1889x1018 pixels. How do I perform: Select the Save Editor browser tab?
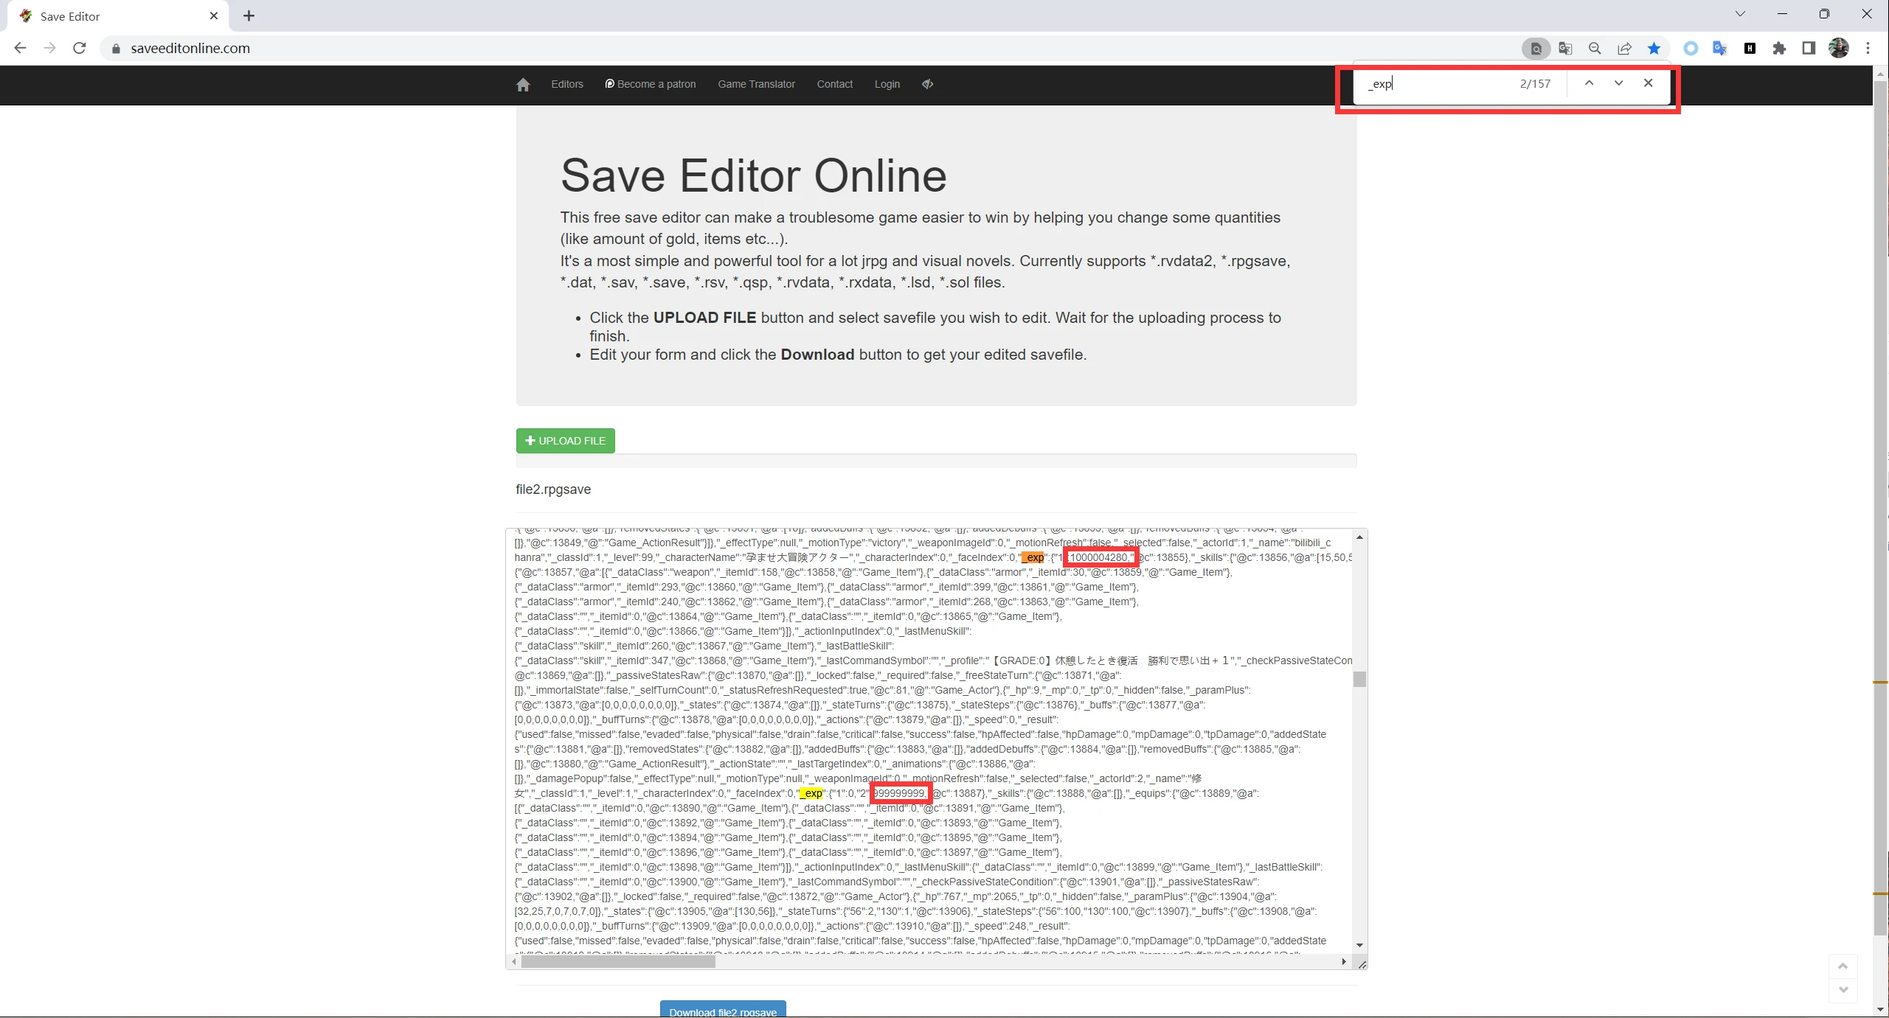click(x=117, y=15)
